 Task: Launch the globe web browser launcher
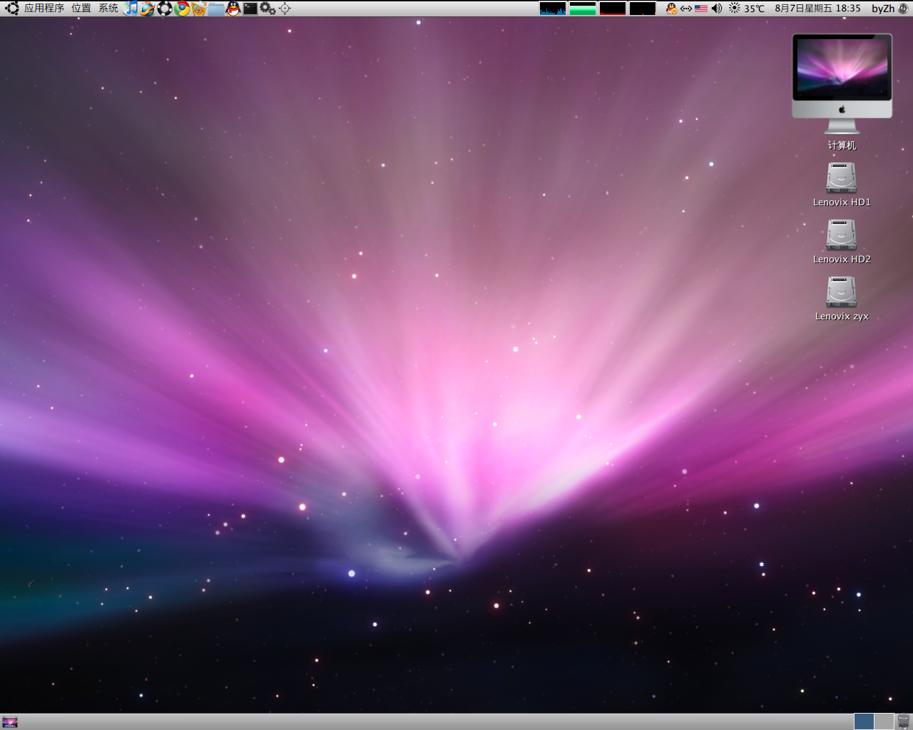pyautogui.click(x=148, y=9)
